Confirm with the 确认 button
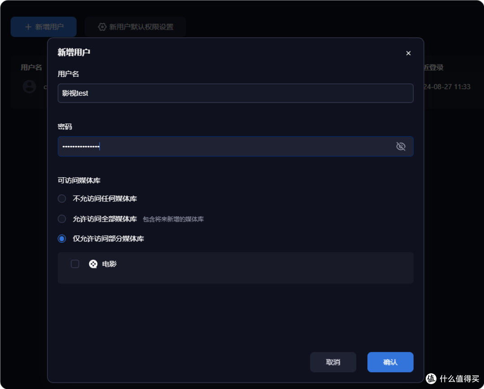This screenshot has width=484, height=389. coord(390,362)
